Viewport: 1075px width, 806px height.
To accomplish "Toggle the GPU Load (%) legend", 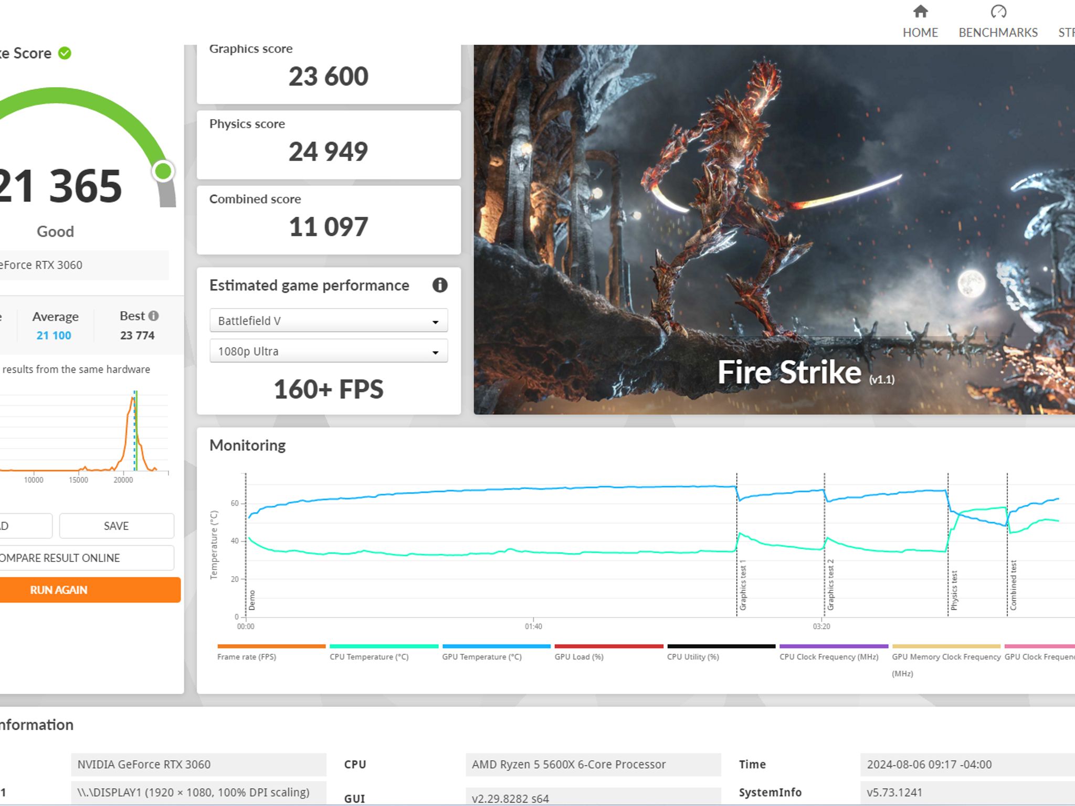I will tap(609, 652).
